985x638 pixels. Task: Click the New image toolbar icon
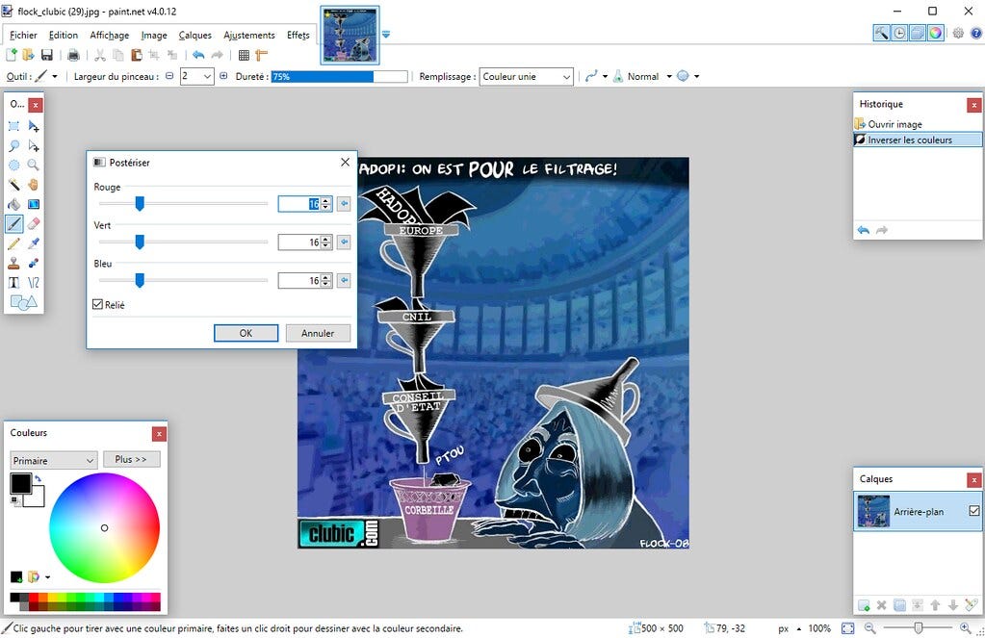tap(12, 55)
